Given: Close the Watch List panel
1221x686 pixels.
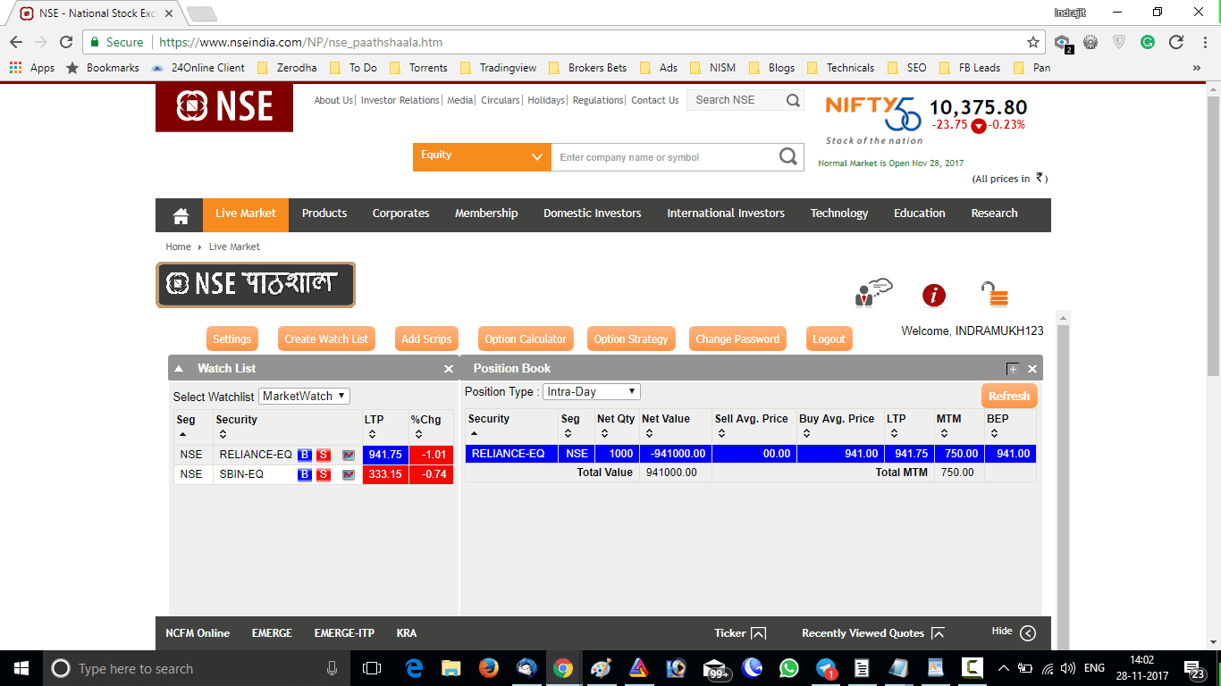Looking at the screenshot, I should click(x=449, y=369).
